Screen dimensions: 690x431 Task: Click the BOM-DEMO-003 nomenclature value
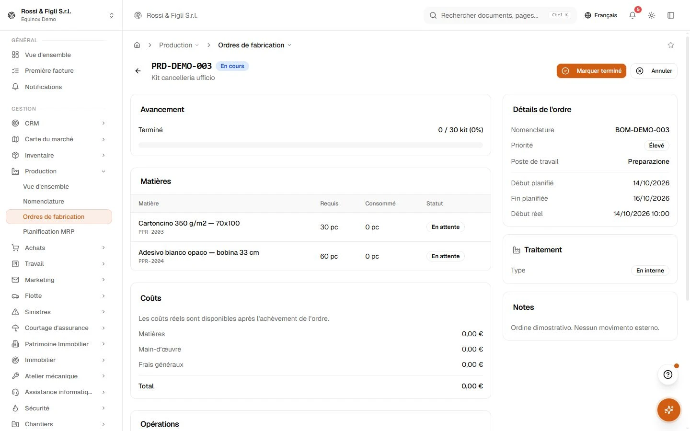[x=642, y=130]
